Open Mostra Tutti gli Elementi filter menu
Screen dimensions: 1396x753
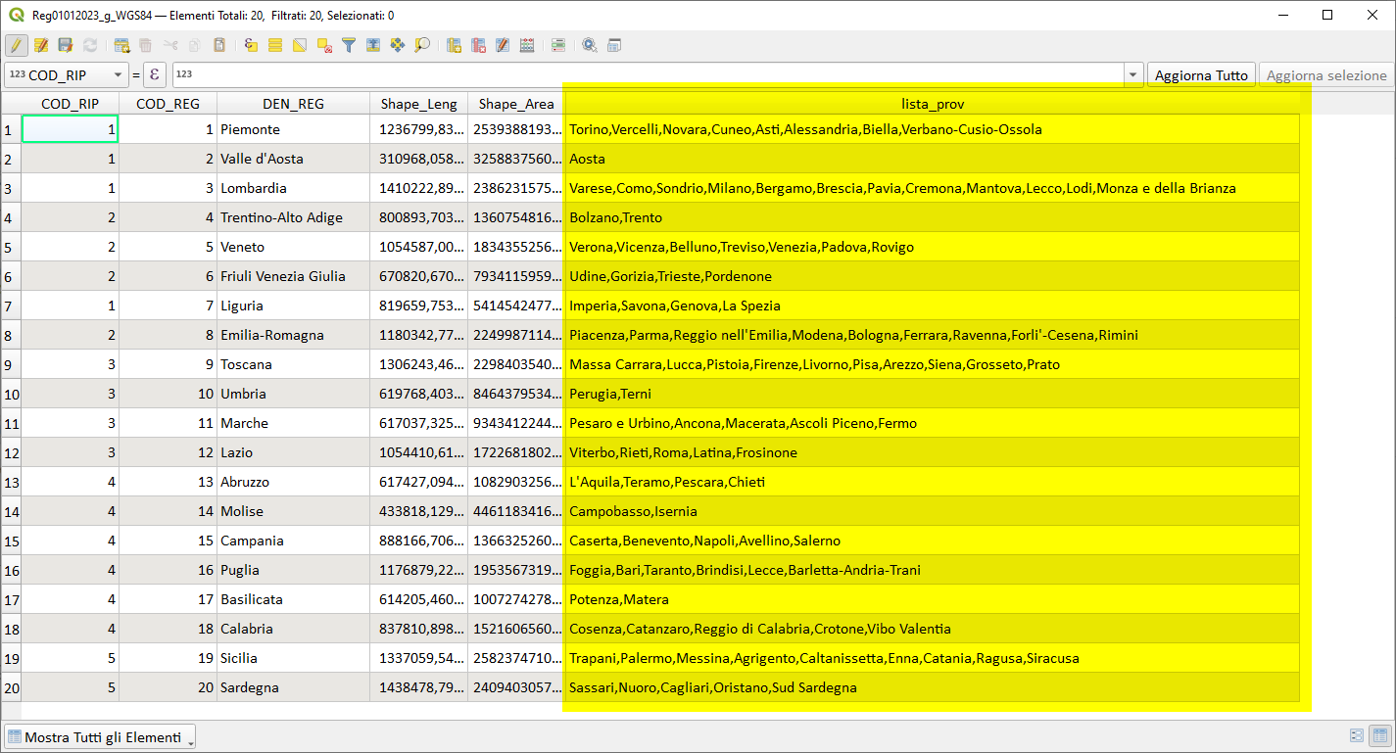pos(101,737)
